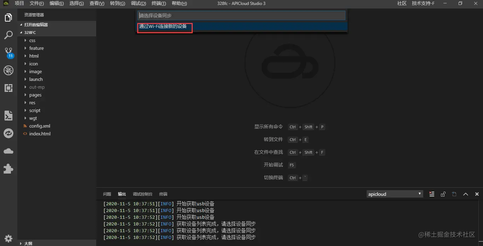The image size is (483, 246).
Task: Click the first 10:37:51 开始获取usb设备 log line
Action: click(x=159, y=204)
